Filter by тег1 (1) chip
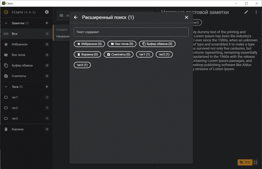The image size is (262, 169). (144, 54)
